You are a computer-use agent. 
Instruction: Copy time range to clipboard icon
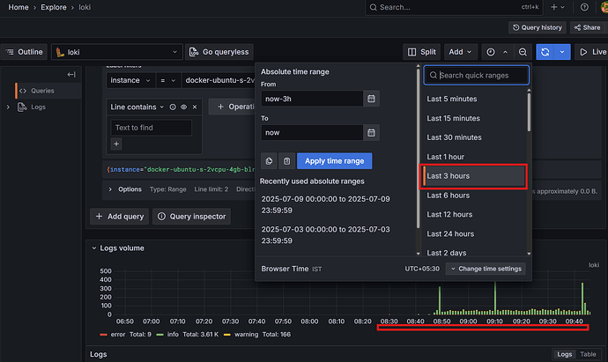point(269,161)
